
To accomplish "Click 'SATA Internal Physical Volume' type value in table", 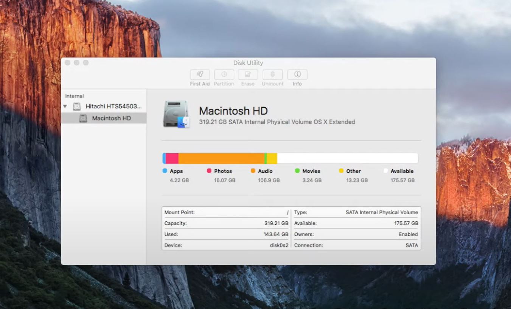I will (382, 212).
